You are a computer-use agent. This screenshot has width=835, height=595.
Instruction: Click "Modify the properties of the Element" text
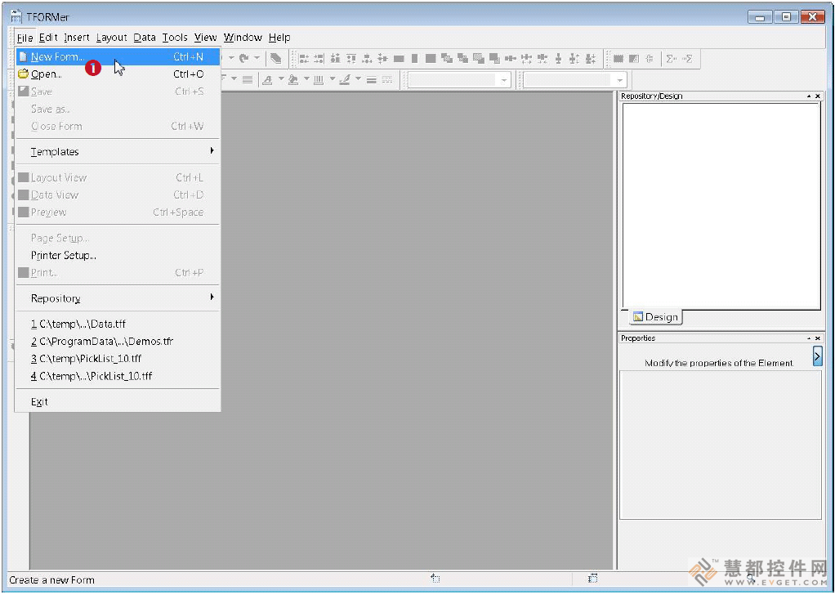click(719, 363)
